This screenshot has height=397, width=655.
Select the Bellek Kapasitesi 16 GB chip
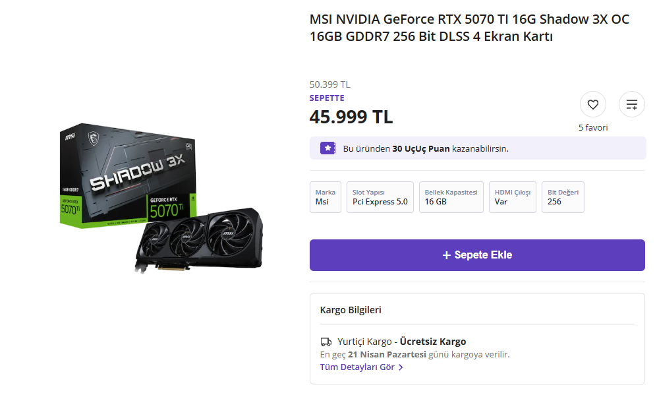(451, 197)
